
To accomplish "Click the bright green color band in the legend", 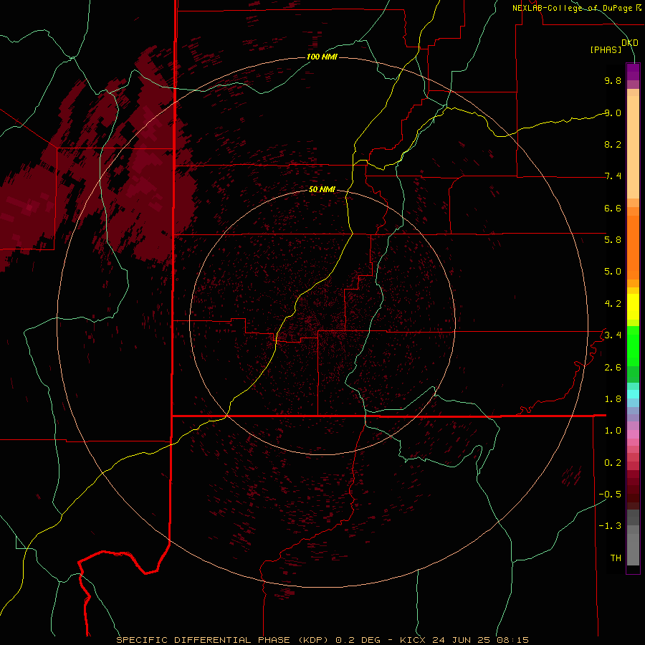I will [x=633, y=346].
